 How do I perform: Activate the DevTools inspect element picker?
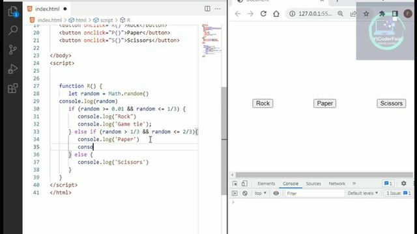(x=235, y=183)
